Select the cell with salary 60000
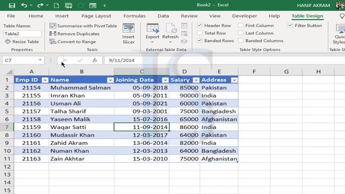Image resolution: width=345 pixels, height=194 pixels. tap(184, 103)
